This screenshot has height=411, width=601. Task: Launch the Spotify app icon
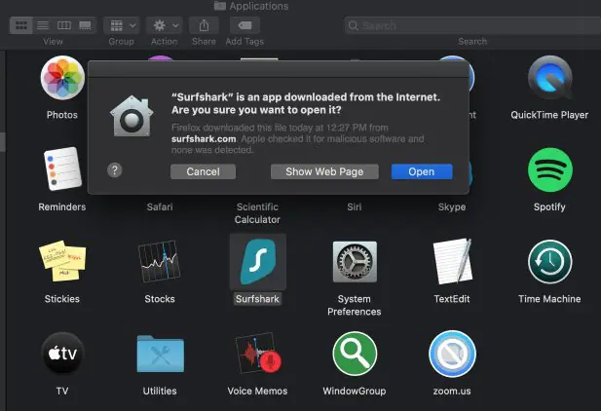(x=549, y=169)
